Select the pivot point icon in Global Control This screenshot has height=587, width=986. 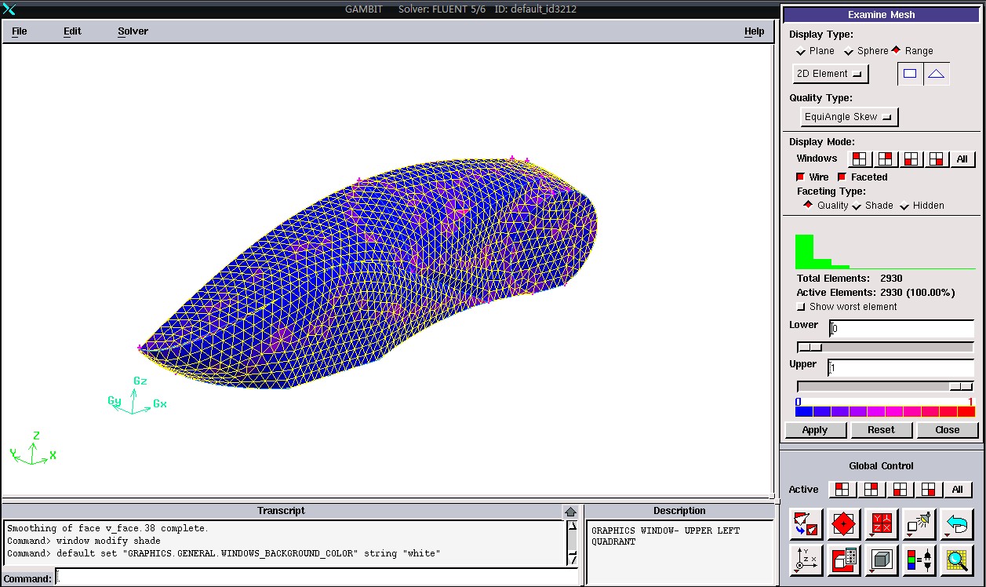[844, 523]
